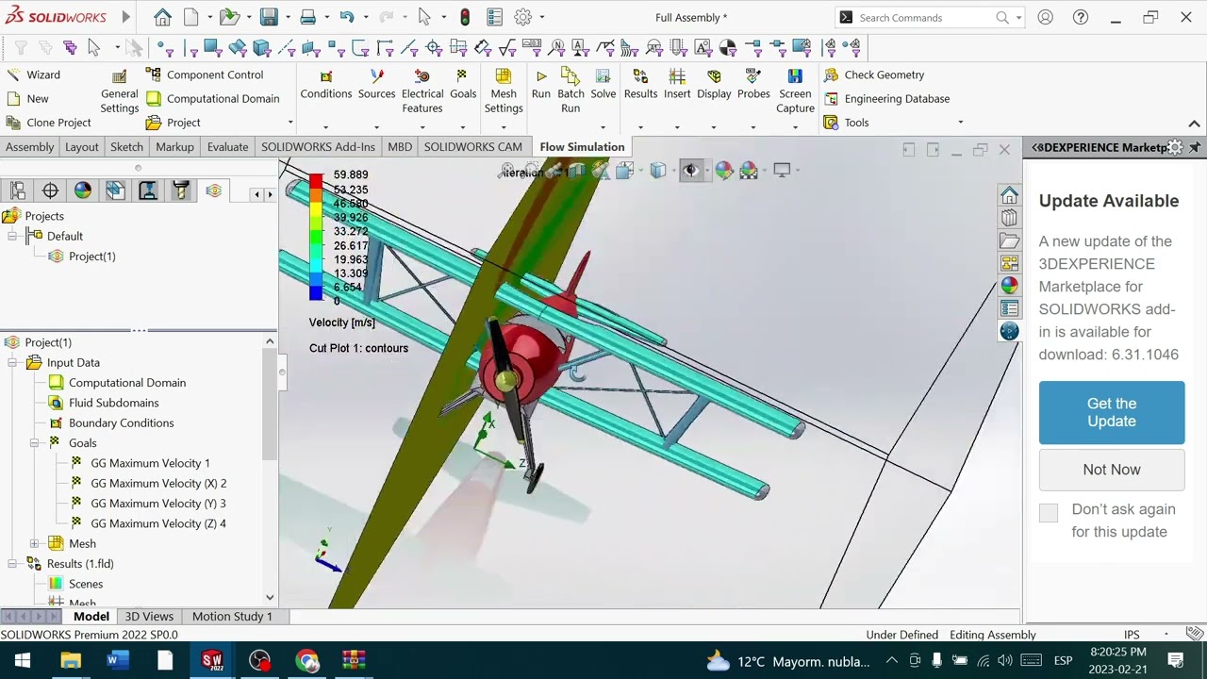
Task: Switch to SOLIDWORKS Add-Ins tab
Action: click(318, 147)
